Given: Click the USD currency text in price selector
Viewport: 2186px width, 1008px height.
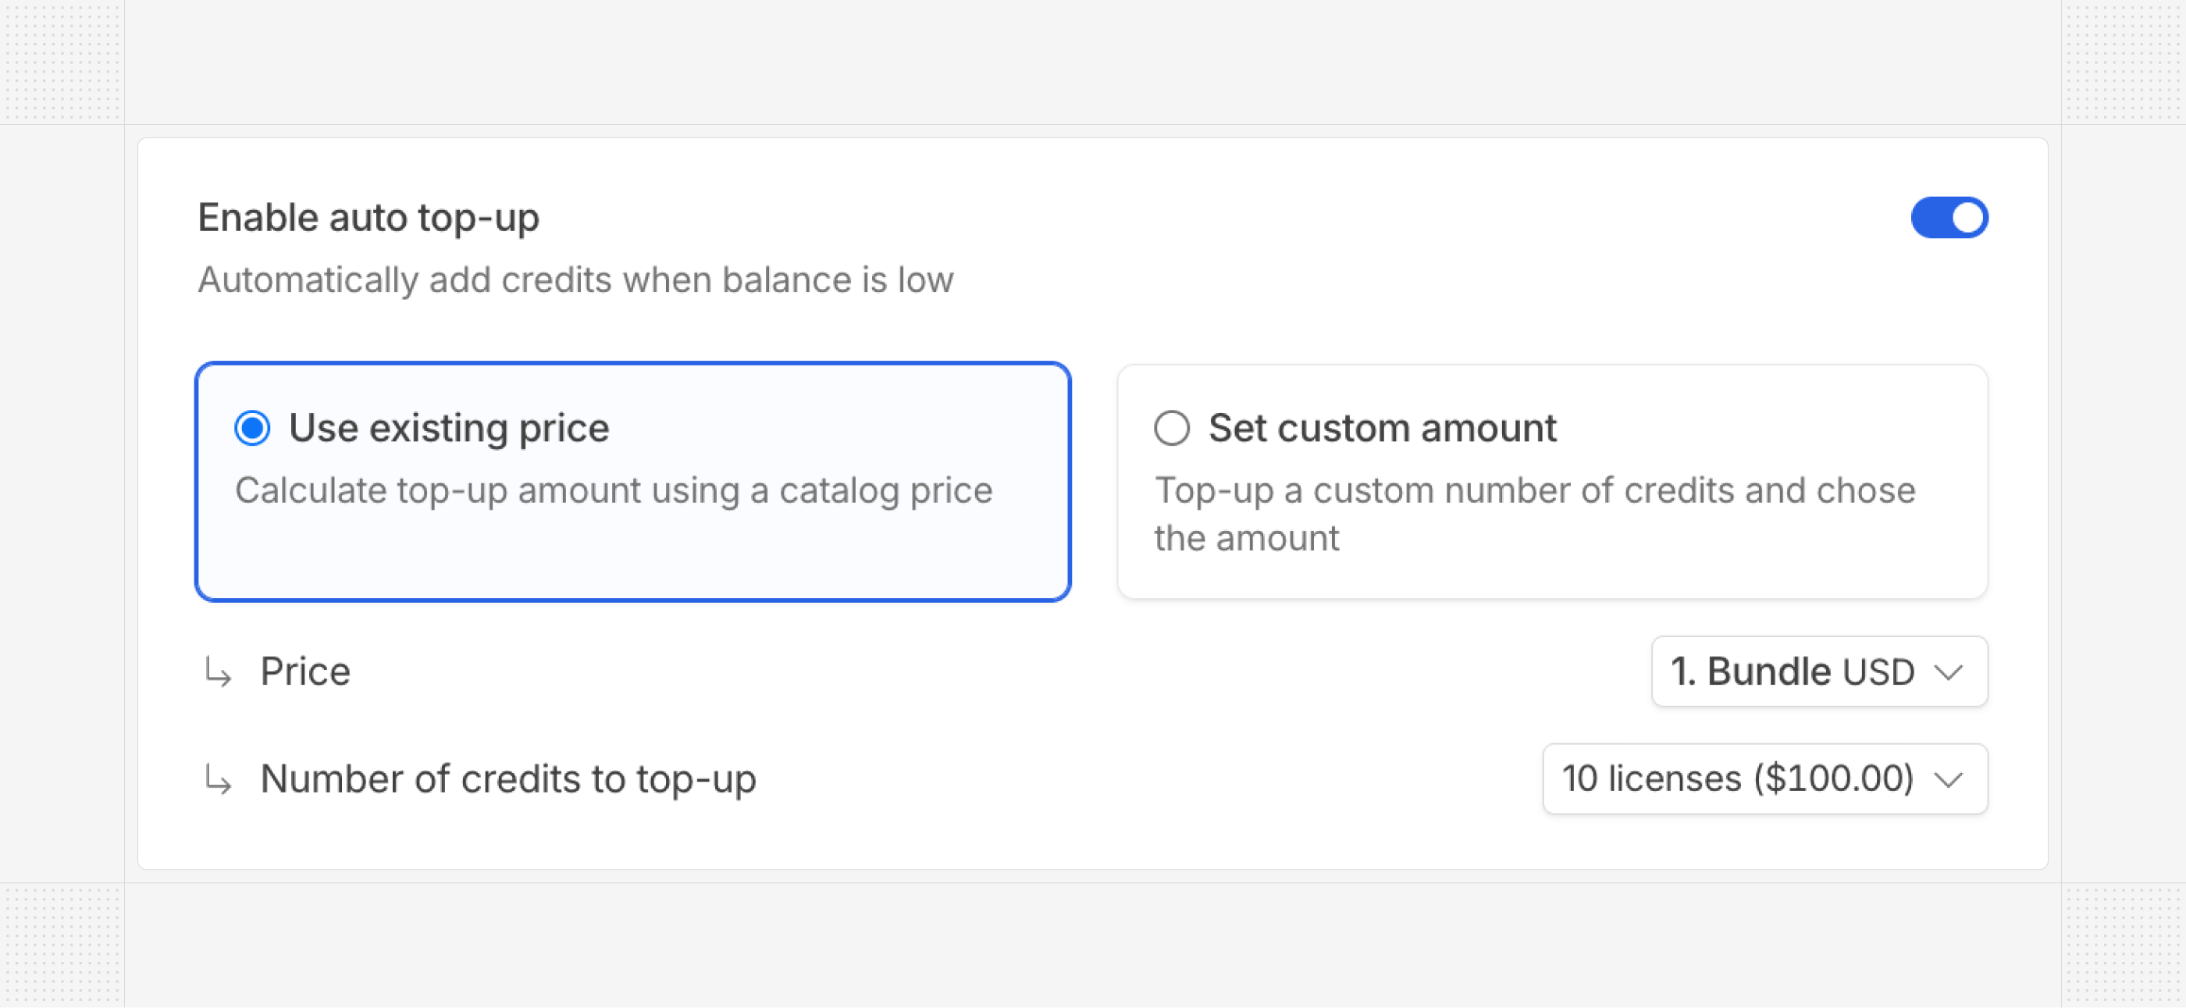Looking at the screenshot, I should pos(1879,672).
